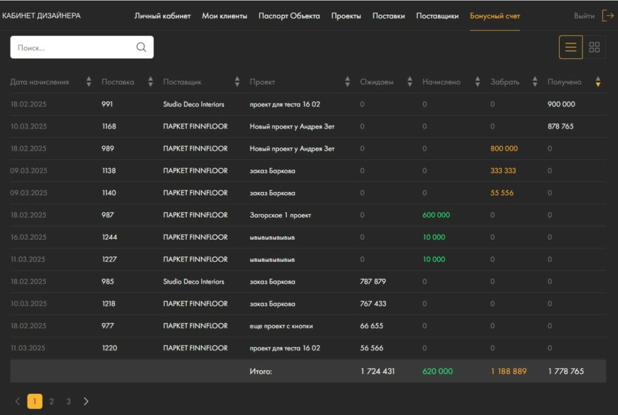Select pagination page 1

(x=35, y=401)
